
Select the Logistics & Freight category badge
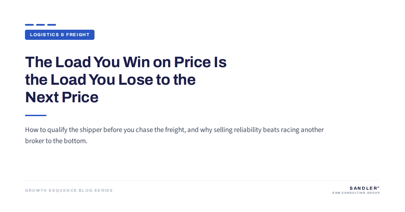60,35
